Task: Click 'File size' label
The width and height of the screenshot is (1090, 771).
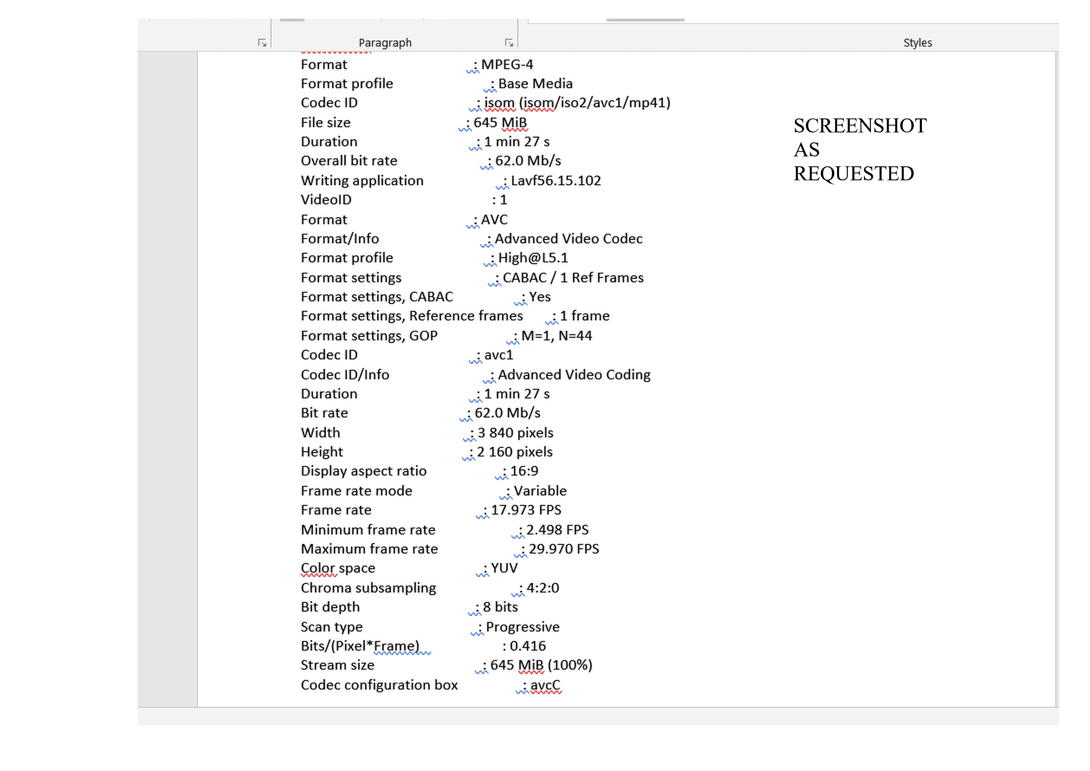Action: [x=326, y=122]
